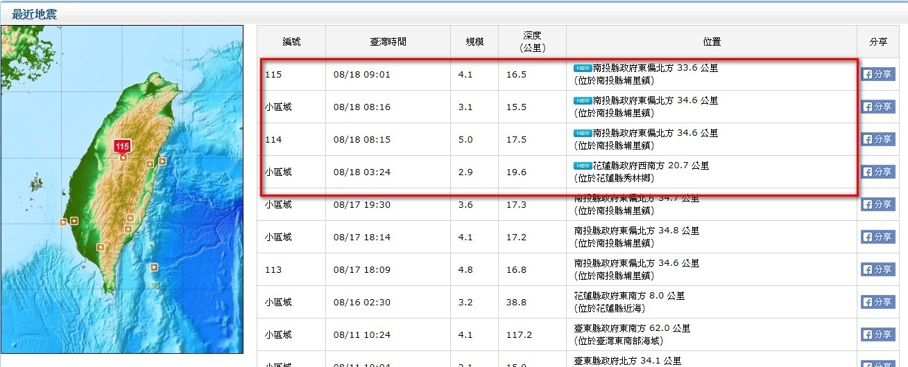The width and height of the screenshot is (908, 367).
Task: Share the 08/16 02:30 earthquake on Facebook
Action: [877, 302]
